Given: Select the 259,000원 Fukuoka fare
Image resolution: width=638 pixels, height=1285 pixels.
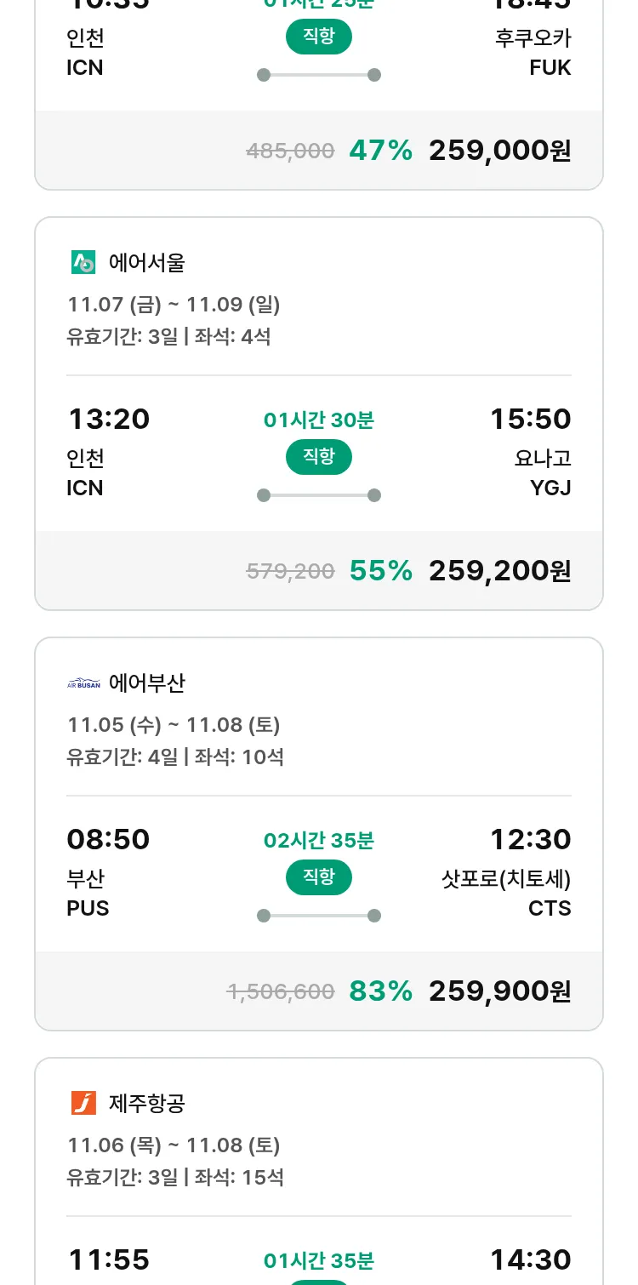Looking at the screenshot, I should pos(499,151).
